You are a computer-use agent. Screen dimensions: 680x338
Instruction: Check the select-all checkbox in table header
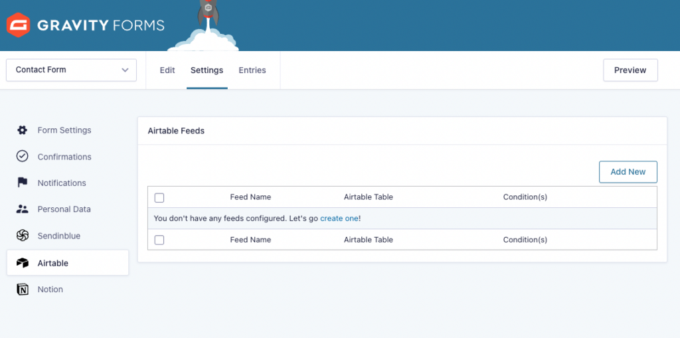pos(159,197)
